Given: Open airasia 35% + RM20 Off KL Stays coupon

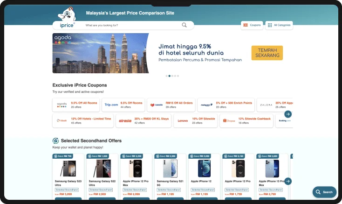Looking at the screenshot, I should coord(144,120).
